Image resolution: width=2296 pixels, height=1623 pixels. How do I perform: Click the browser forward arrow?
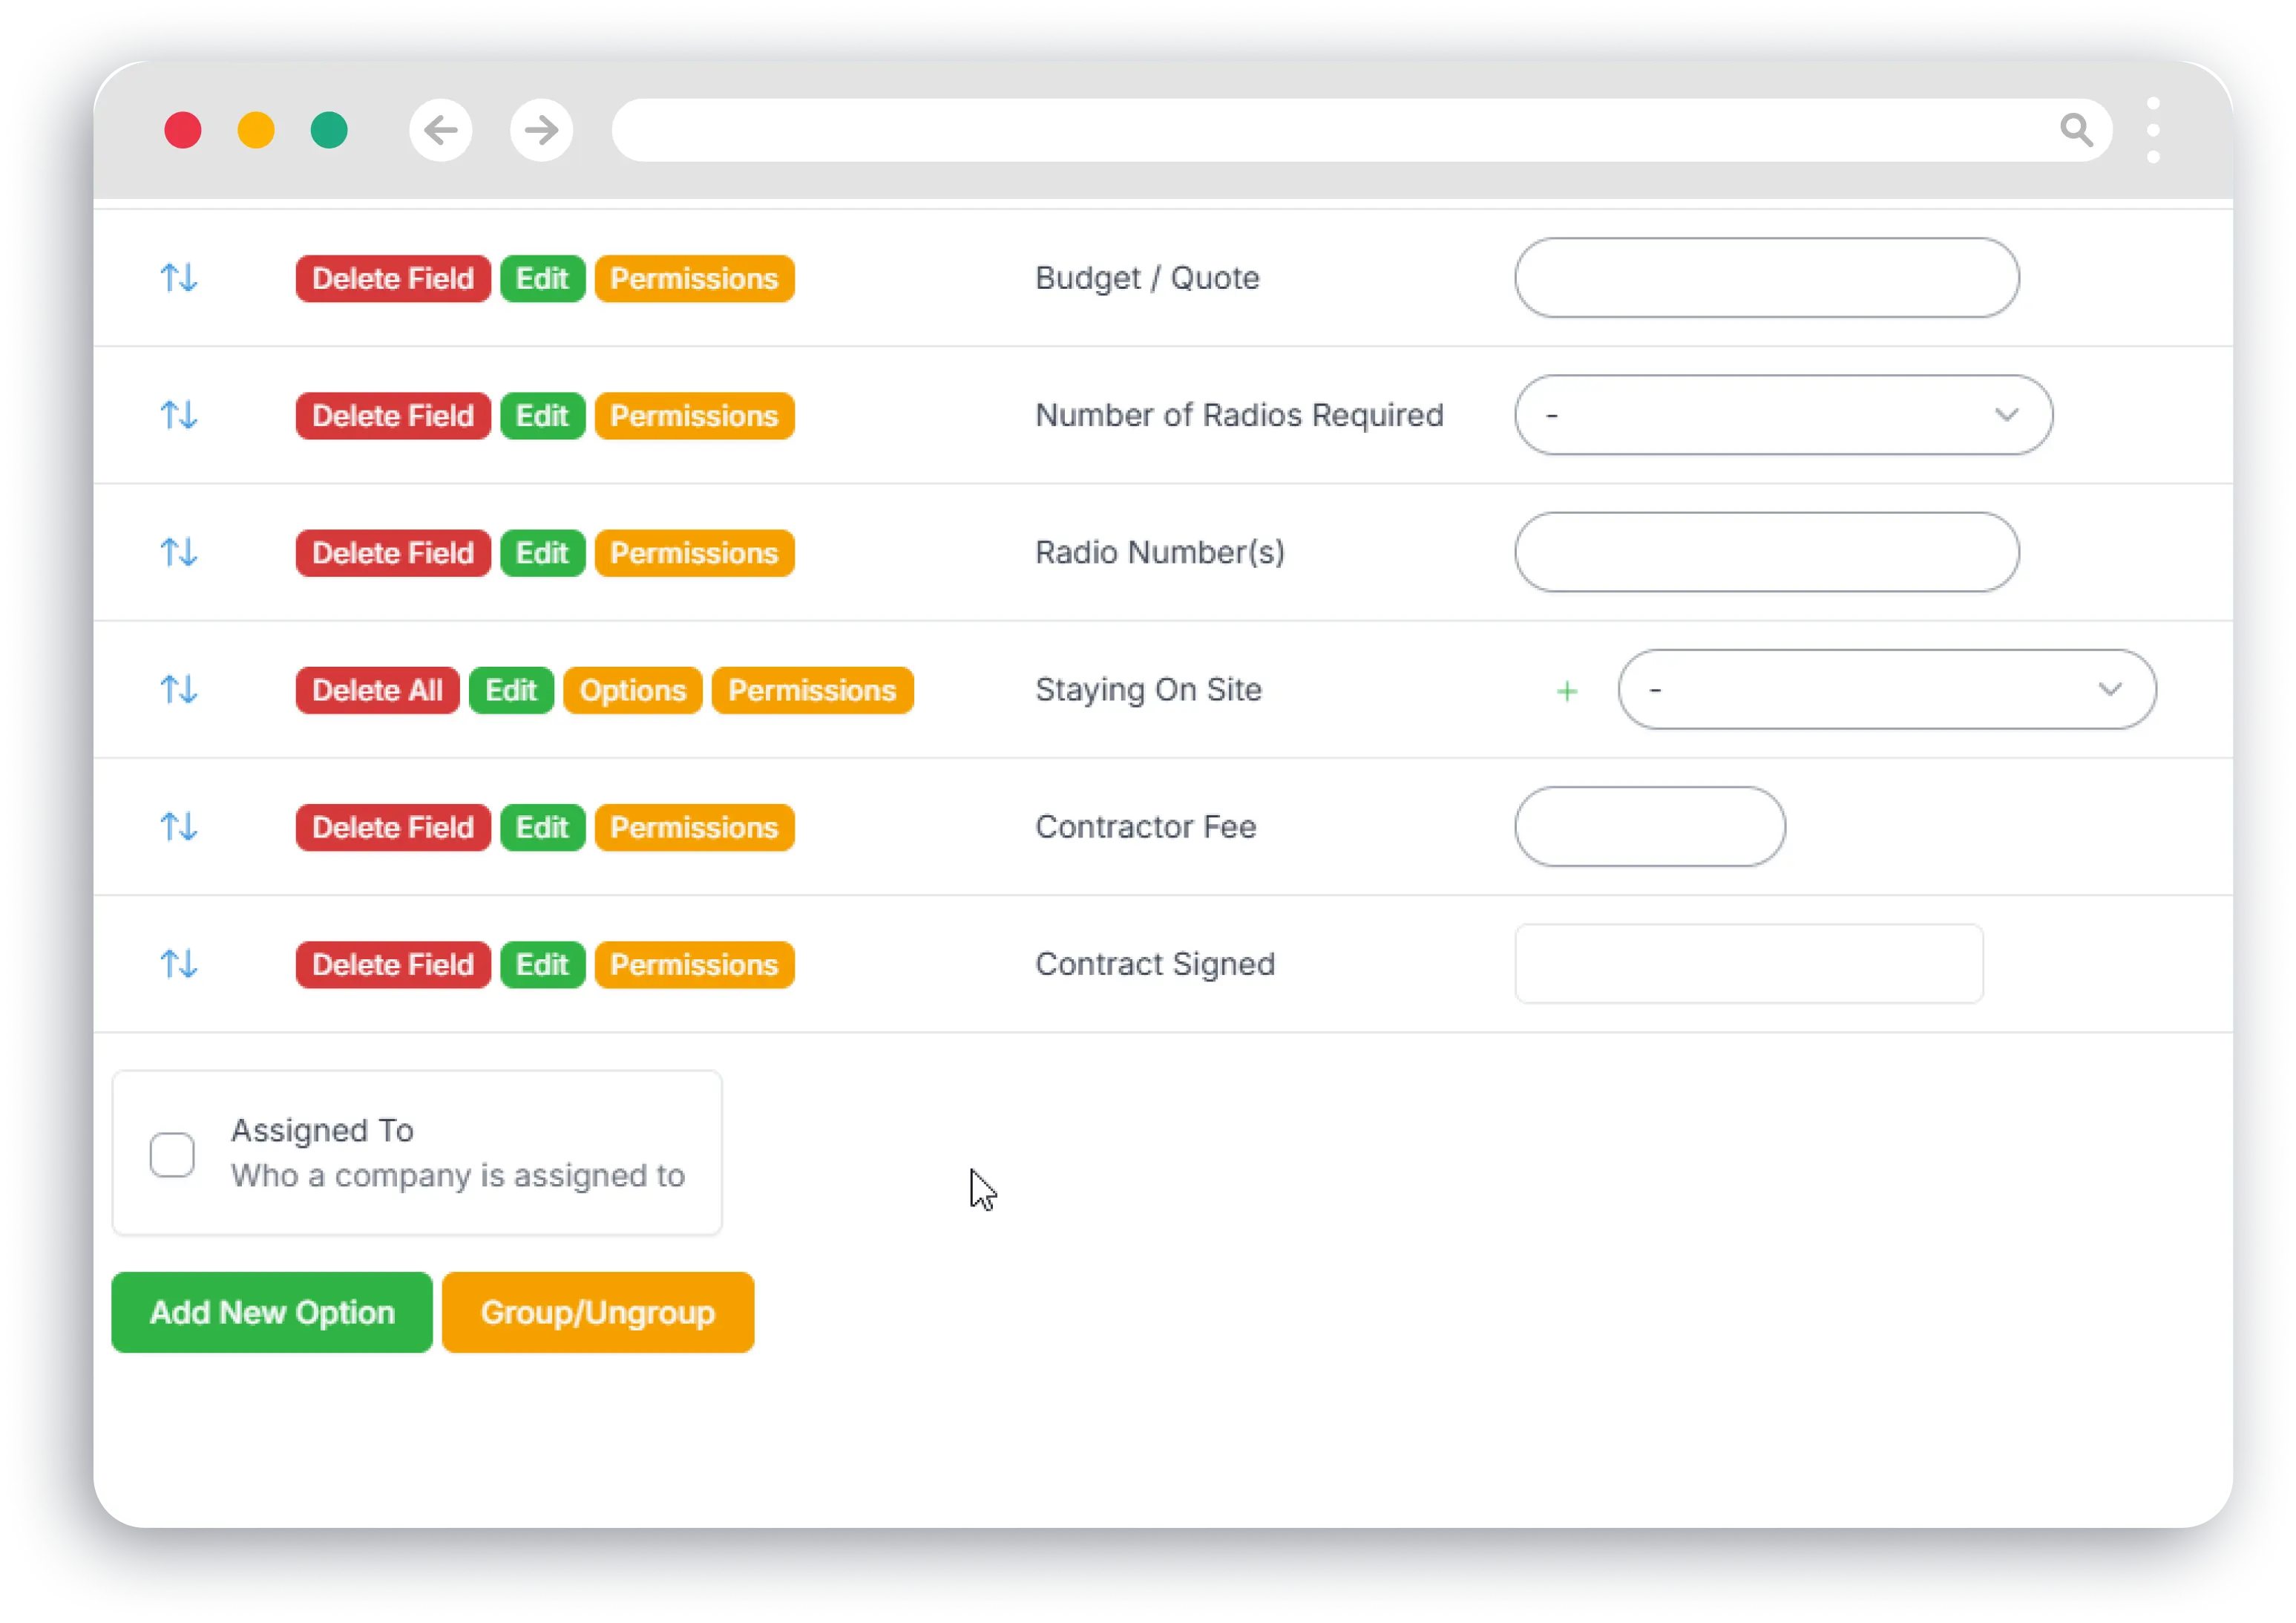click(541, 130)
